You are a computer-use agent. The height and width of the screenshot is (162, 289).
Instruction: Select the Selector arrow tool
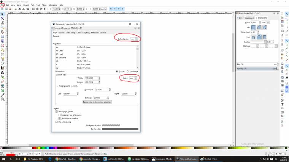(x=2, y=14)
